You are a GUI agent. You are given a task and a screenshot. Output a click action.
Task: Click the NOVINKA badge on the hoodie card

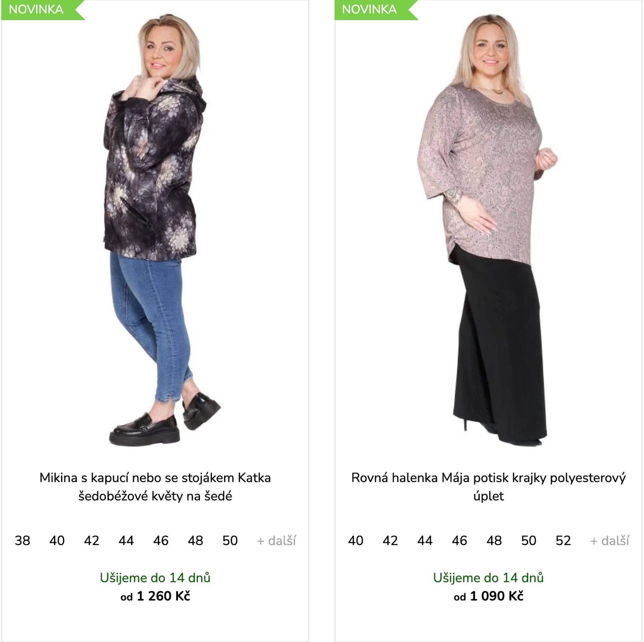[x=43, y=10]
